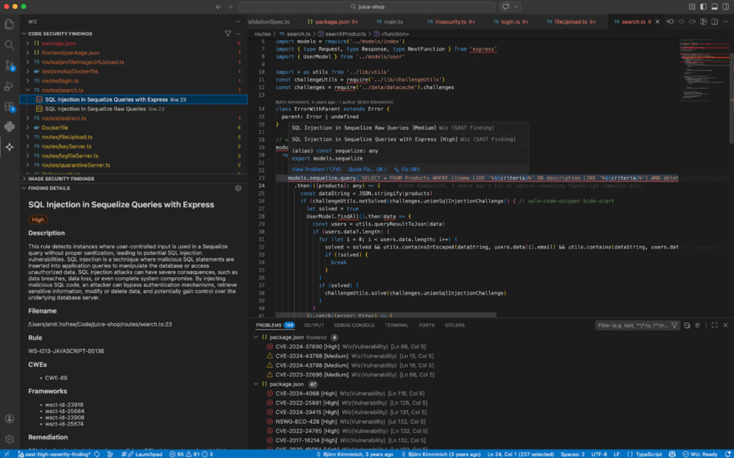Open the Explorer view in activity bar
This screenshot has width=734, height=458.
pos(9,24)
